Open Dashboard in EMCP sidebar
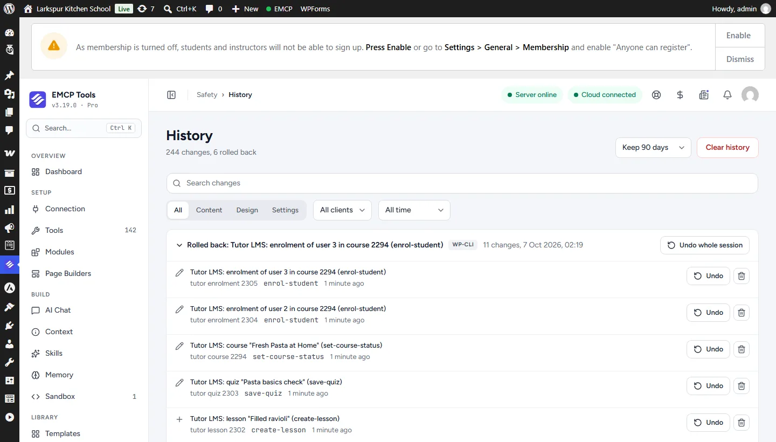The image size is (776, 442). 84,172
